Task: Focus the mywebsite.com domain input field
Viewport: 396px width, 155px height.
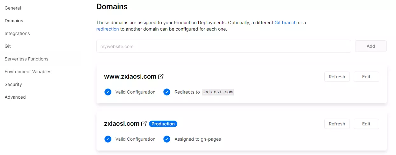Action: click(x=223, y=46)
